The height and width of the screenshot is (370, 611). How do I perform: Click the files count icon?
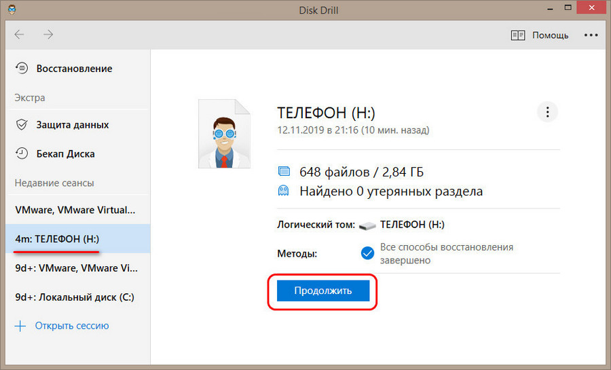(x=284, y=171)
